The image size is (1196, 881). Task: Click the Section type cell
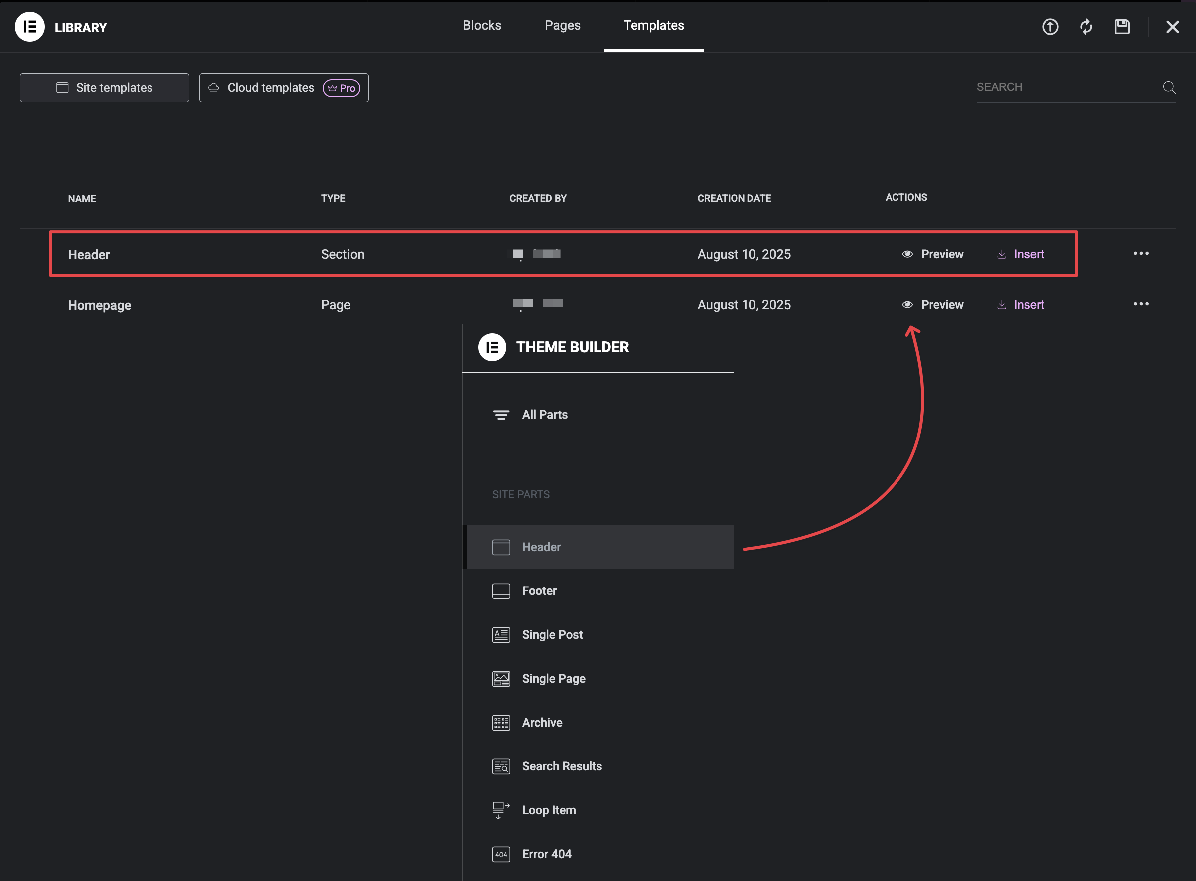pyautogui.click(x=342, y=254)
